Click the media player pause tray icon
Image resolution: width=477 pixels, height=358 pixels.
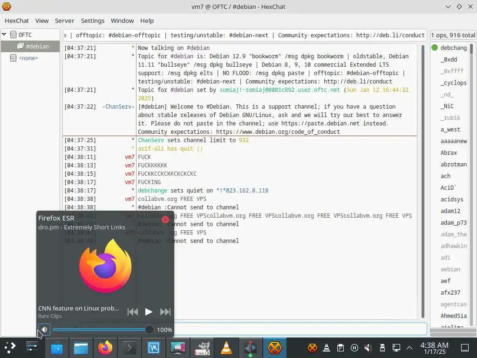[x=354, y=347]
